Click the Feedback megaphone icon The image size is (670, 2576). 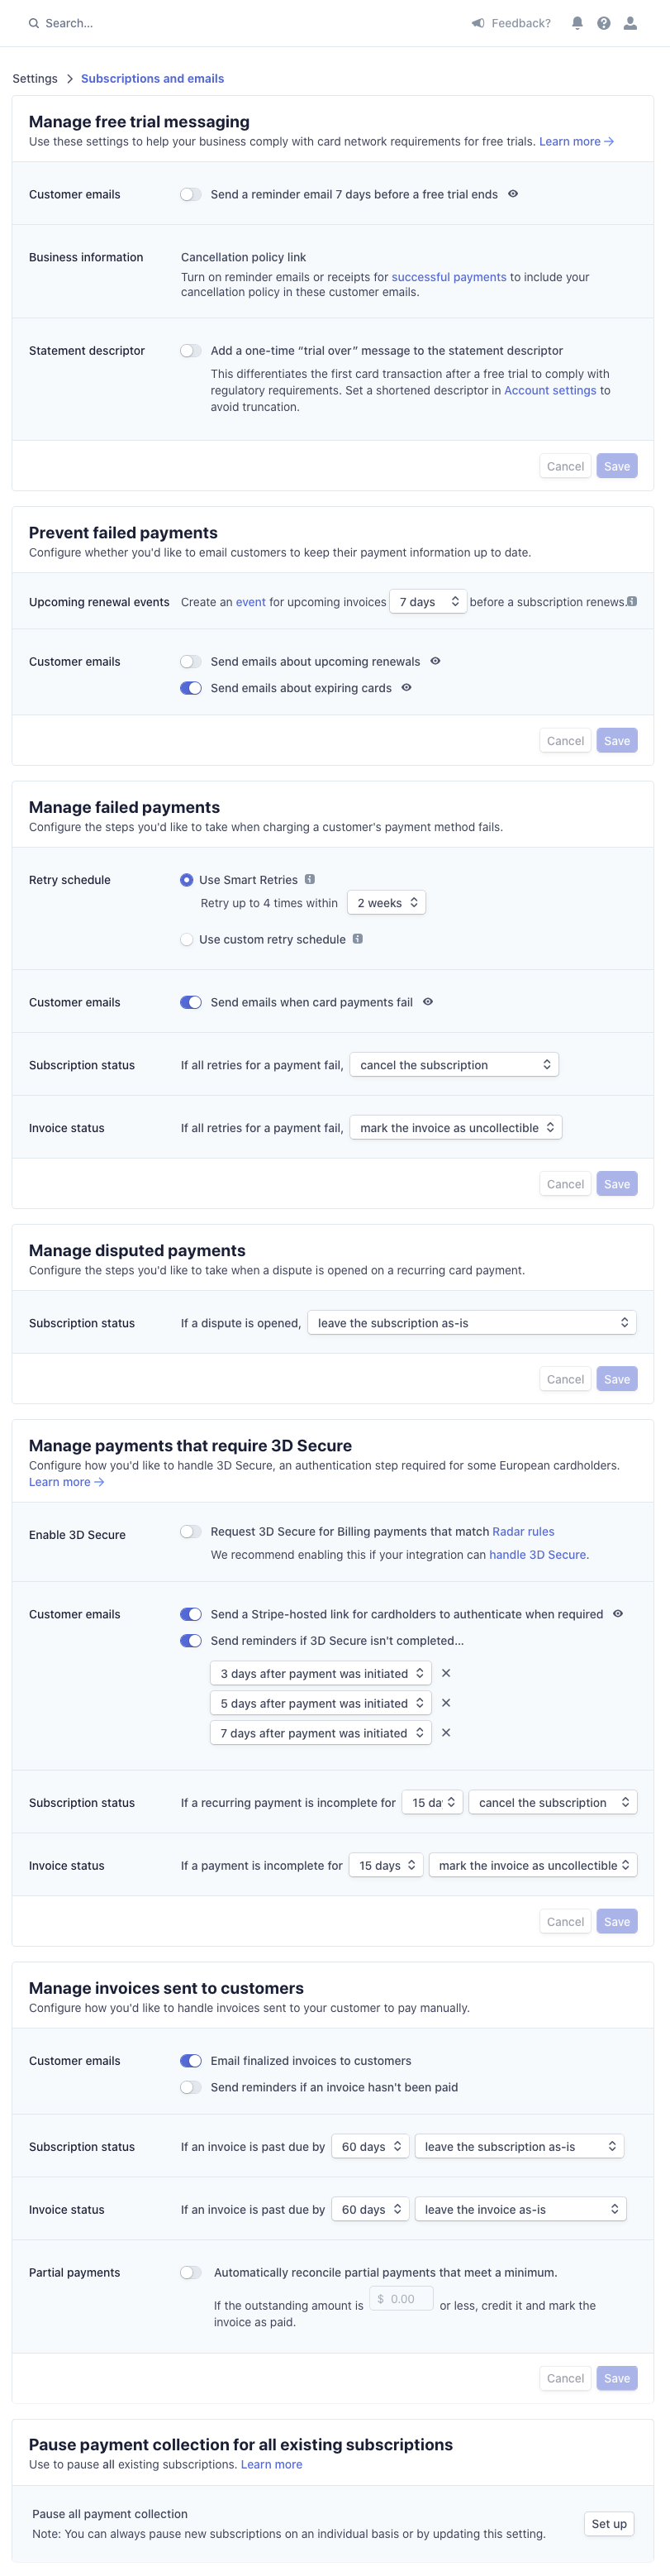click(x=478, y=23)
